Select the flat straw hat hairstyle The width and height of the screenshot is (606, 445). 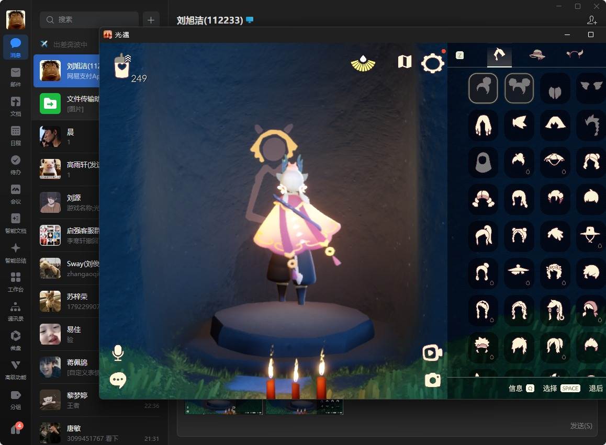tap(519, 272)
